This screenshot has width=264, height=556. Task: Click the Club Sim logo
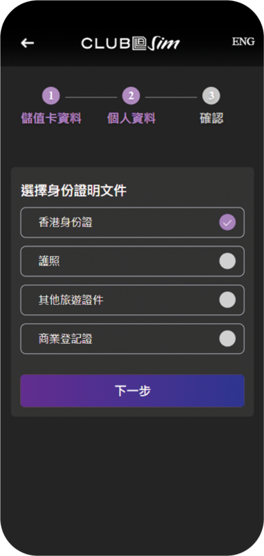131,43
